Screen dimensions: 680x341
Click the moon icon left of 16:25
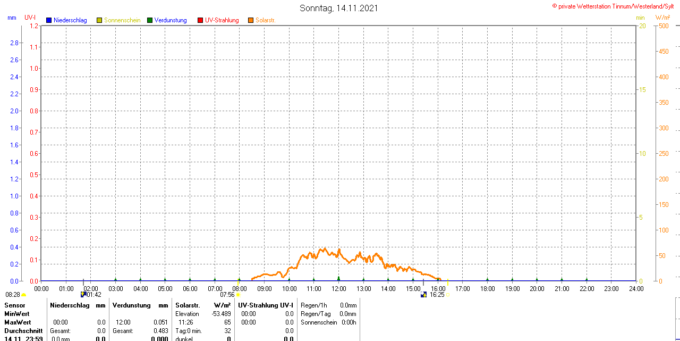click(423, 294)
